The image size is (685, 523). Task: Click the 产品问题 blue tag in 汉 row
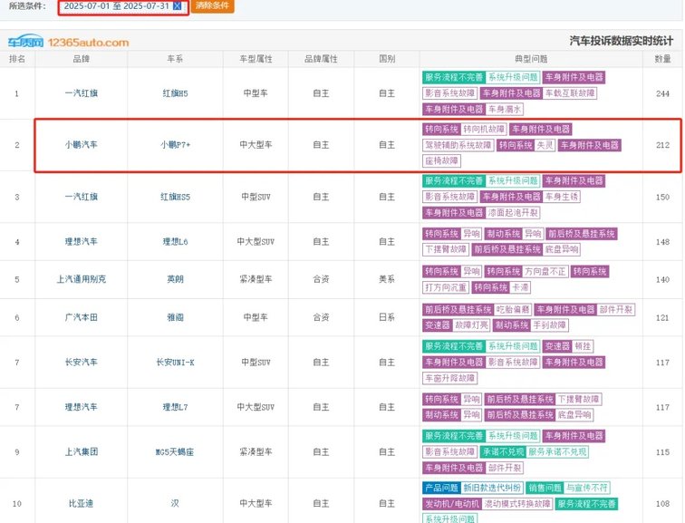(x=441, y=488)
